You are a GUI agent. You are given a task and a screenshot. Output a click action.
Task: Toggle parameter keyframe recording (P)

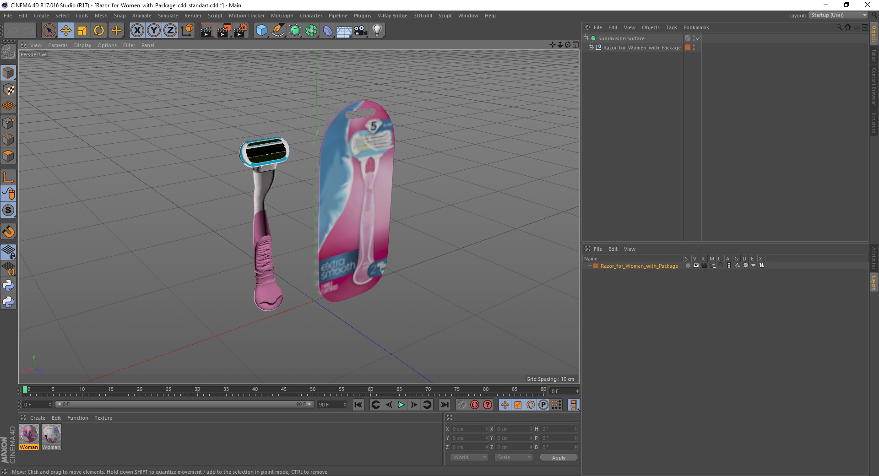(543, 405)
